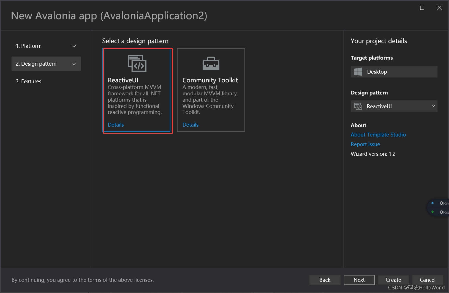The width and height of the screenshot is (449, 293).
Task: Open the Design pattern dropdown
Action: 394,106
